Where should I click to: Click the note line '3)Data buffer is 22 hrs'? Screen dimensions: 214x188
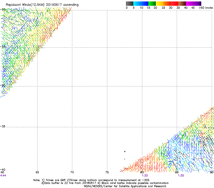pos(105,183)
